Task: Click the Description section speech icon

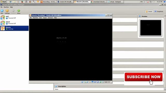Action: coord(56,86)
